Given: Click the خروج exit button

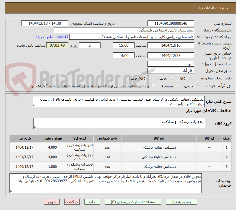Looking at the screenshot, I should 52,202.
